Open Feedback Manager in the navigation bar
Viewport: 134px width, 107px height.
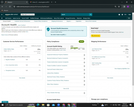pos(35,18)
